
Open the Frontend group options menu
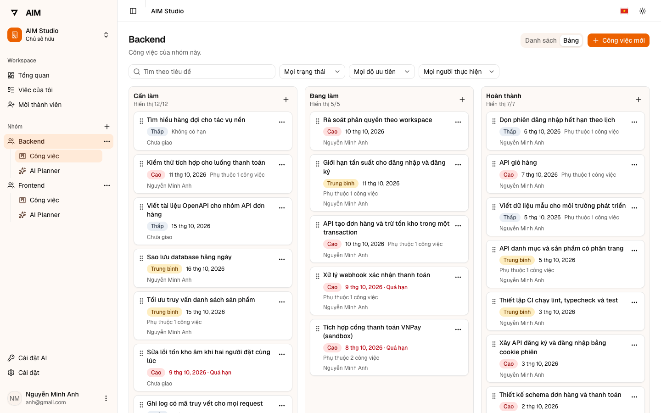107,185
